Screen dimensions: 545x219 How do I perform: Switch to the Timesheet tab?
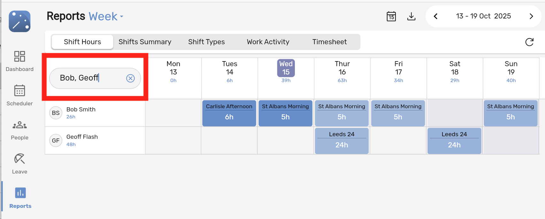coord(329,42)
